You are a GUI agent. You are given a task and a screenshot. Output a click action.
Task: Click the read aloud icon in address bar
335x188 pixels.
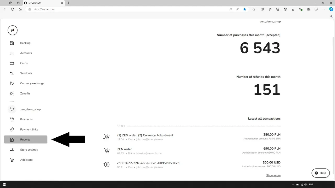click(x=238, y=9)
